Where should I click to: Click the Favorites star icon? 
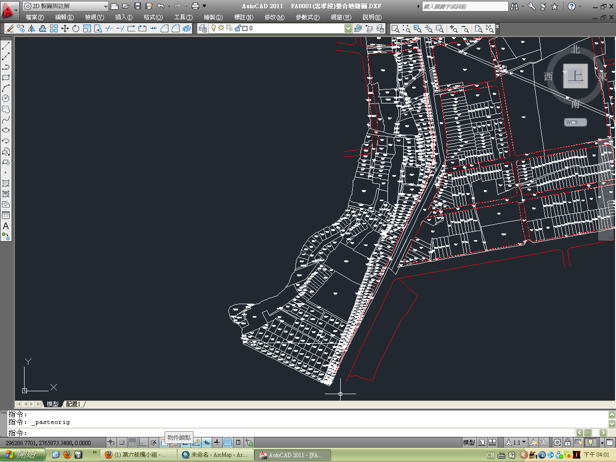[x=554, y=6]
